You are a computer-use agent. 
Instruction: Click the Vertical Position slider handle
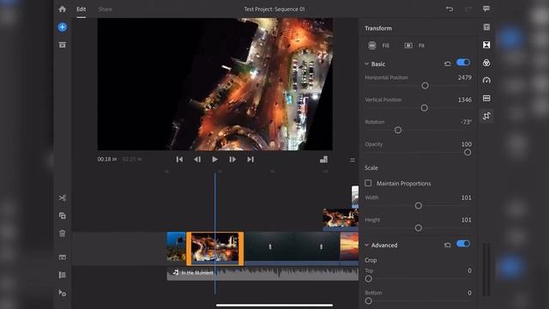click(x=425, y=108)
